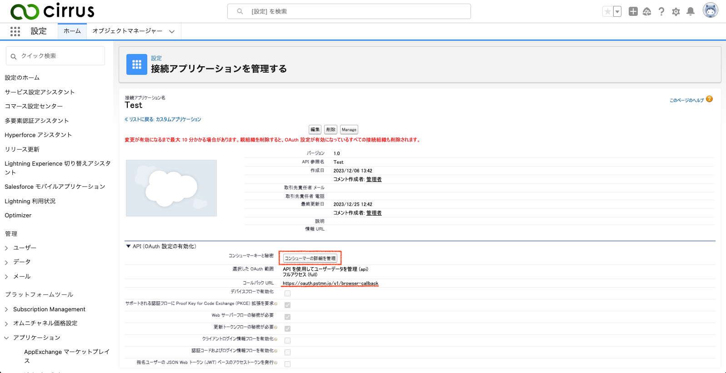
Task: Click the favorites star icon
Action: pyautogui.click(x=607, y=11)
